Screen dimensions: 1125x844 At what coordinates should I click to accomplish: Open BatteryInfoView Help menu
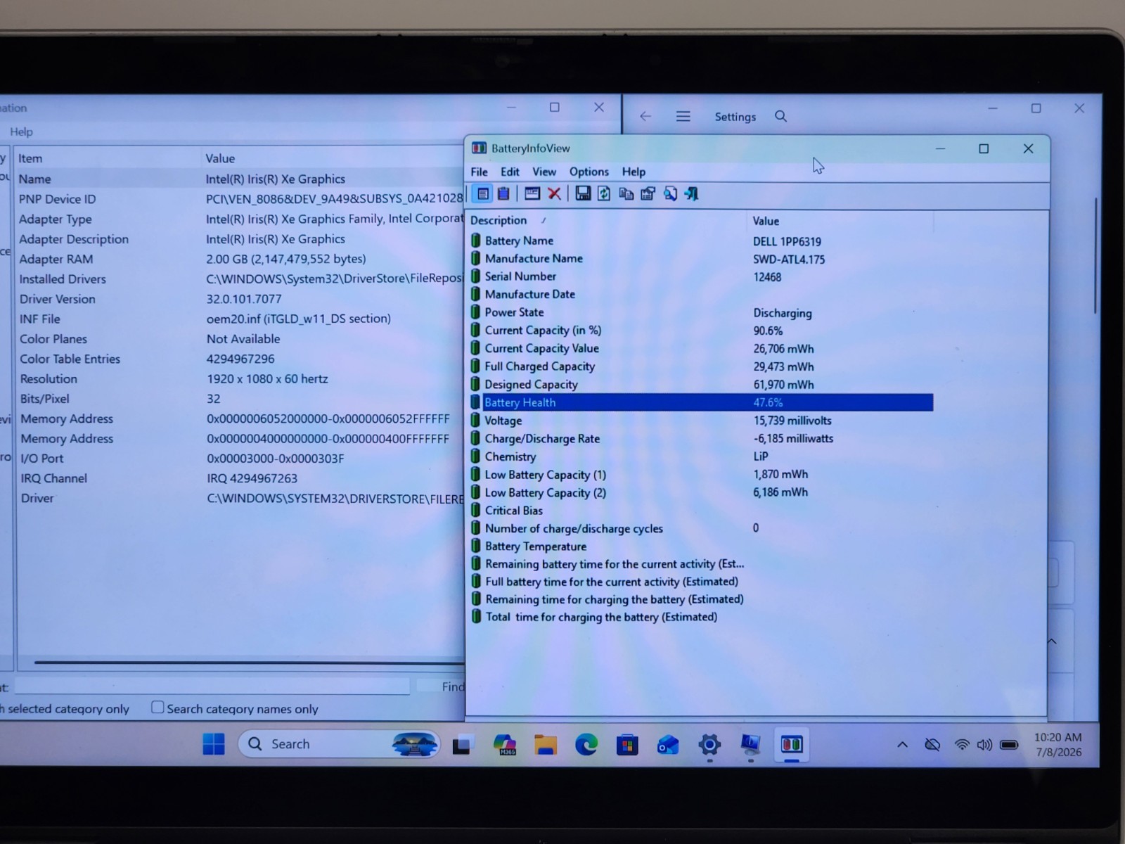pos(633,172)
